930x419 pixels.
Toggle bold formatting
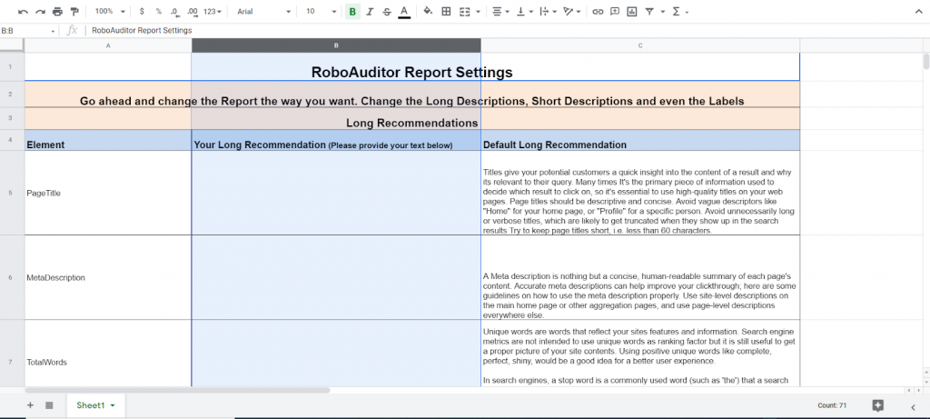click(353, 11)
